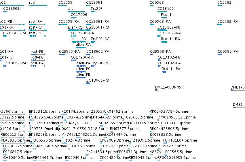Select the Rcd-1r-RA transcript
The height and width of the screenshot is (162, 245).
(170, 39)
